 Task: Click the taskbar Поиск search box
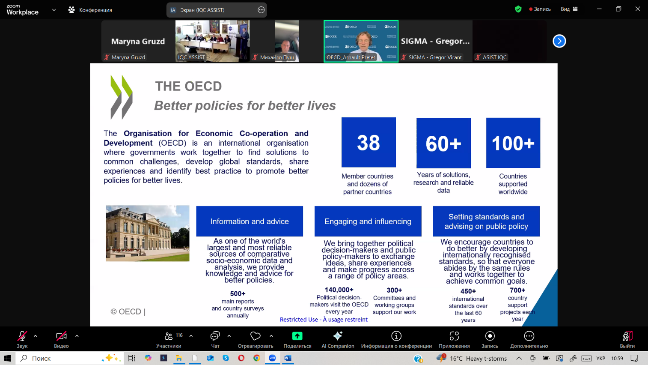pyautogui.click(x=70, y=358)
